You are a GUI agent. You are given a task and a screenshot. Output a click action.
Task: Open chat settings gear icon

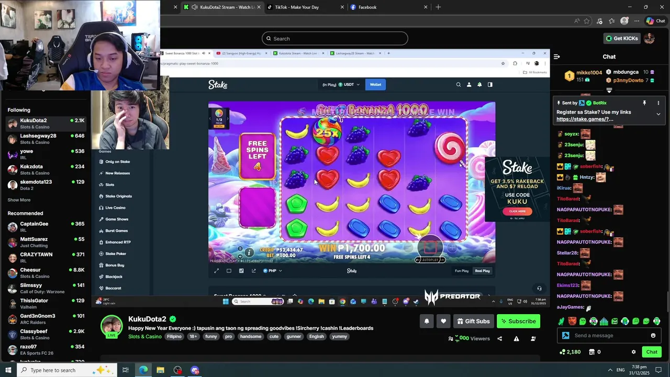point(633,352)
